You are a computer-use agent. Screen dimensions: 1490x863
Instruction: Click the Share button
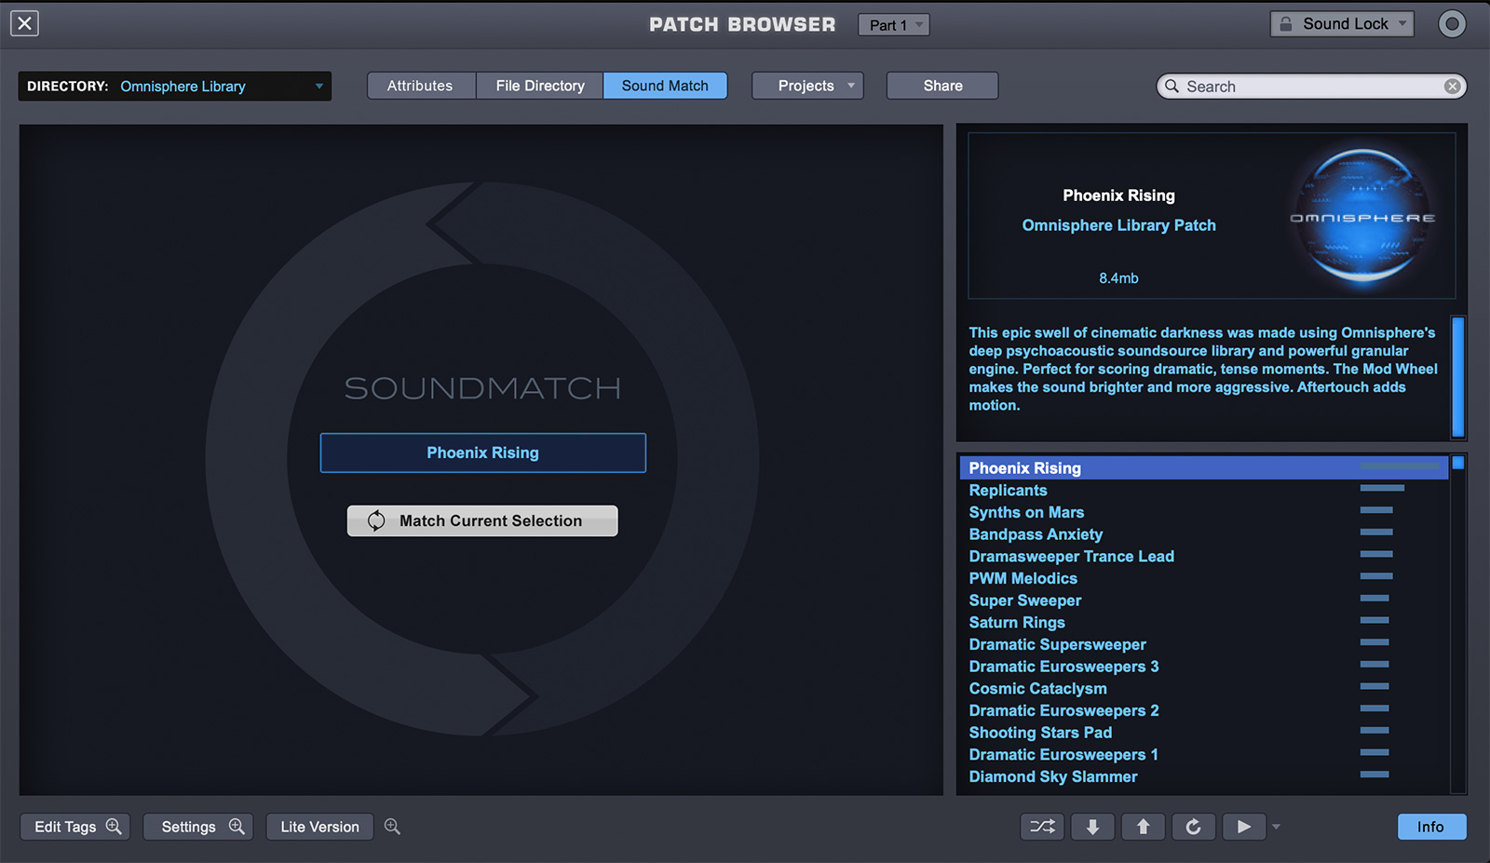[x=942, y=86]
